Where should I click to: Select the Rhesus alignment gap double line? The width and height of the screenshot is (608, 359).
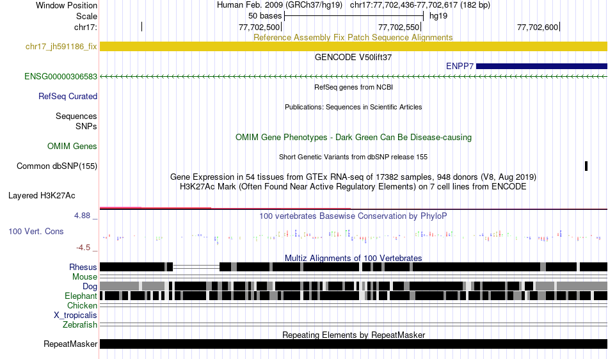(x=196, y=267)
